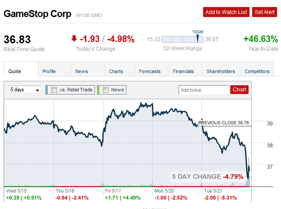Open the Financials tab
Screen dimensions: 281x209
pos(183,71)
